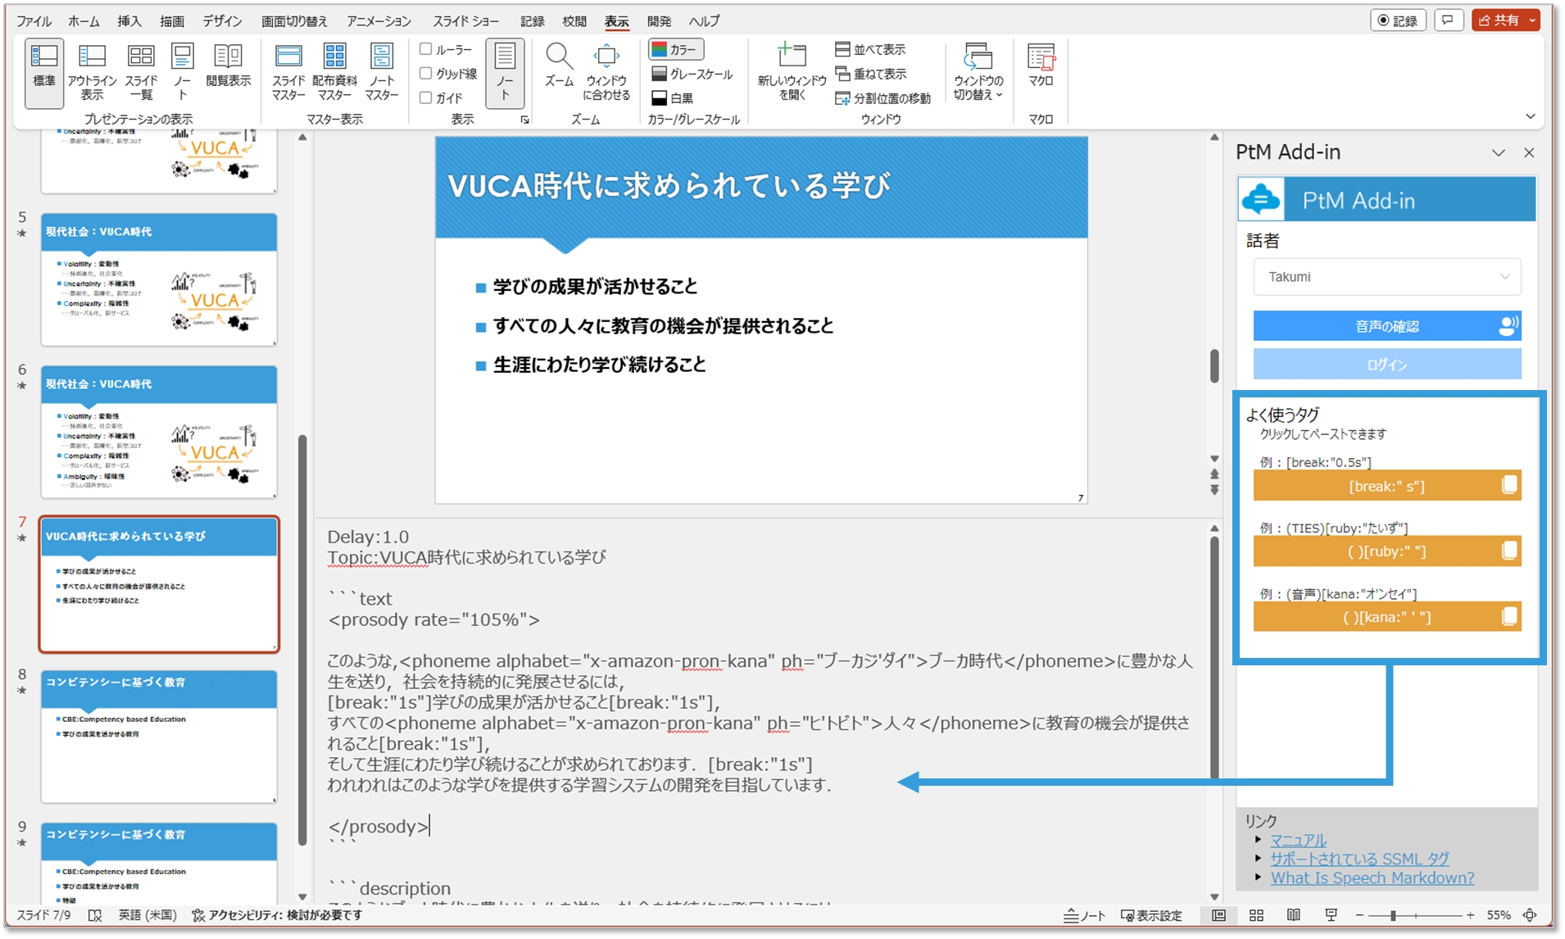1565x939 pixels.
Task: Open the マニュアル link
Action: pos(1298,840)
